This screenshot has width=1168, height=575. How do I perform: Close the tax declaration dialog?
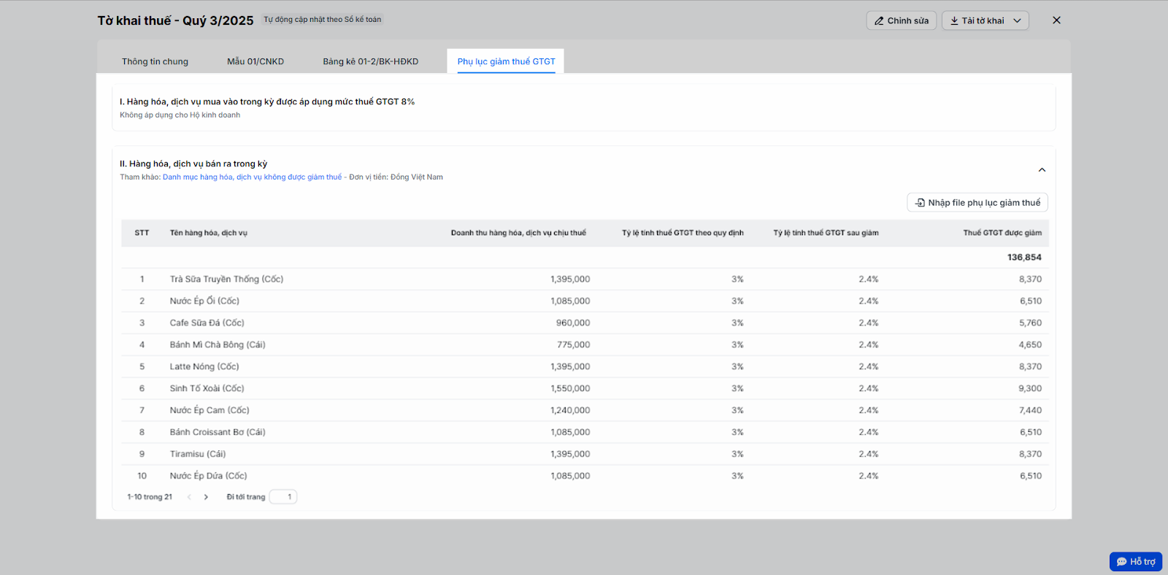[x=1056, y=20]
